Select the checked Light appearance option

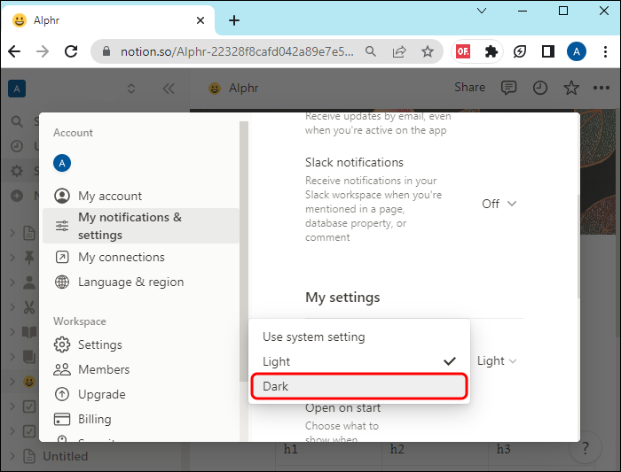[359, 361]
